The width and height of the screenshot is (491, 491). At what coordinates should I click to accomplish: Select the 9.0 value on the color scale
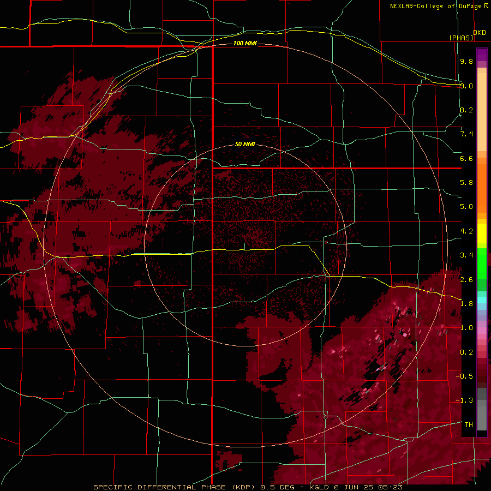coord(466,86)
